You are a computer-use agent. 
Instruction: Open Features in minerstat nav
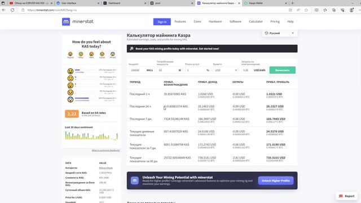click(180, 21)
